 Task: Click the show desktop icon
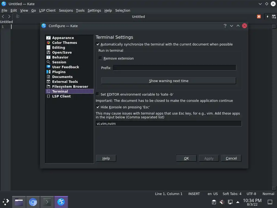click(x=270, y=202)
